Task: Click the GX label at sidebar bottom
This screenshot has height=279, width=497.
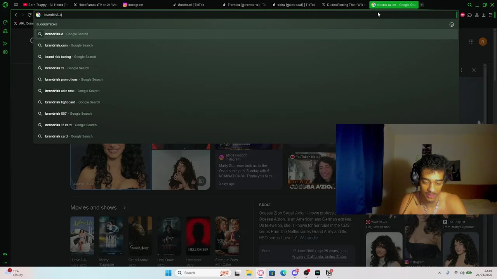Action: (x=5, y=254)
